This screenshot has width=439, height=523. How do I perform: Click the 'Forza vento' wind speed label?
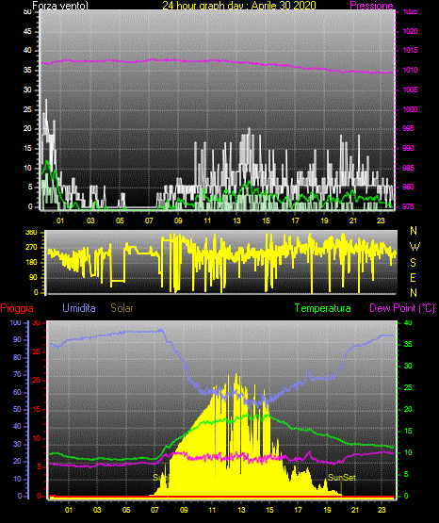60,6
